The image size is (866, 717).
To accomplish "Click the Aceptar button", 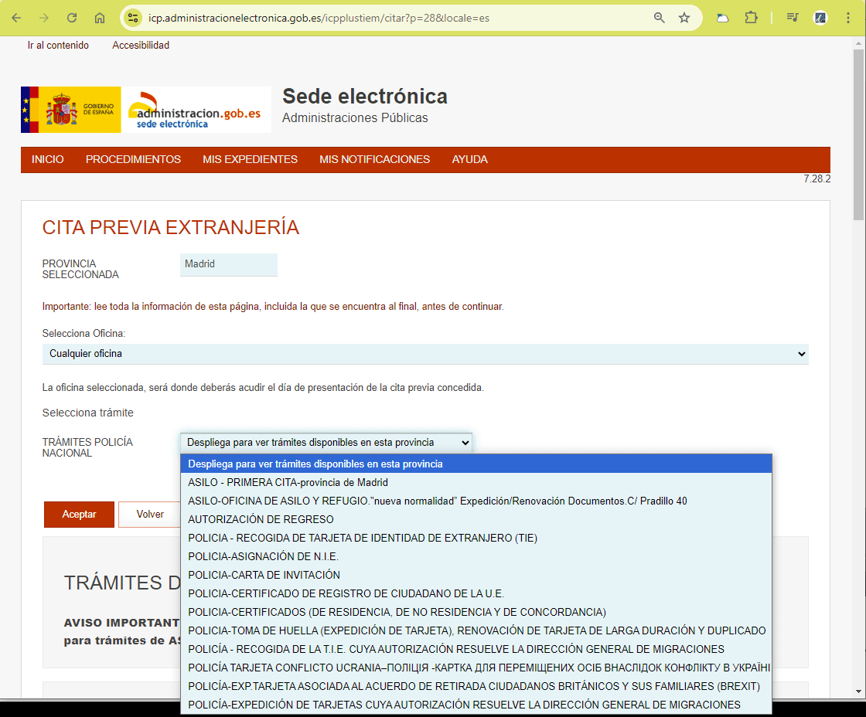I will pos(79,515).
